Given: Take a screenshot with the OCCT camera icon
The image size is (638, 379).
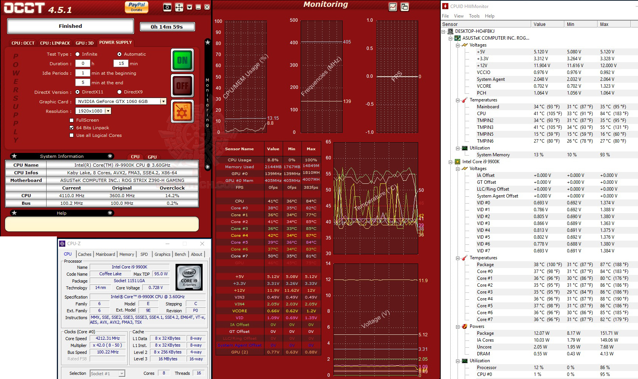Looking at the screenshot, I should click(x=167, y=7).
